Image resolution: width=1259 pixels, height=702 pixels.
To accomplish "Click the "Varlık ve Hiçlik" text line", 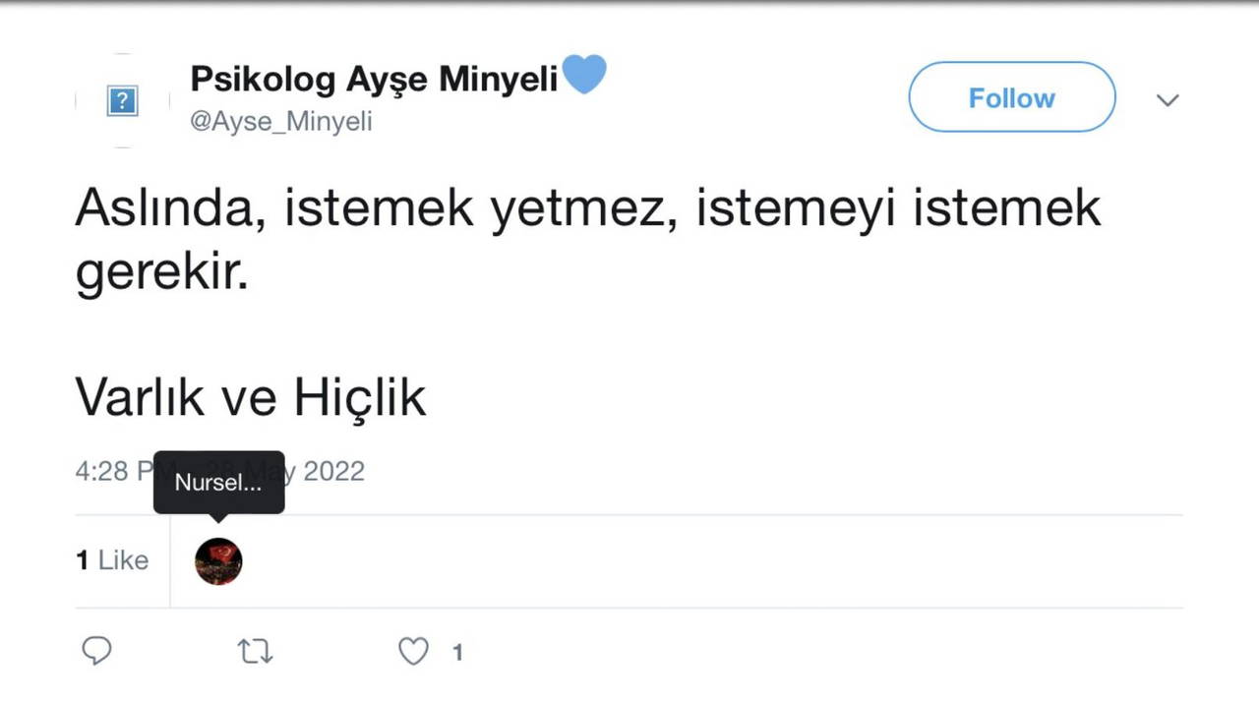I will pyautogui.click(x=251, y=397).
